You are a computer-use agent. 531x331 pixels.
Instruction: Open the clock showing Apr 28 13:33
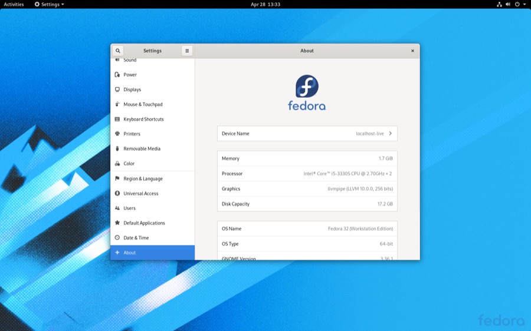pyautogui.click(x=265, y=4)
